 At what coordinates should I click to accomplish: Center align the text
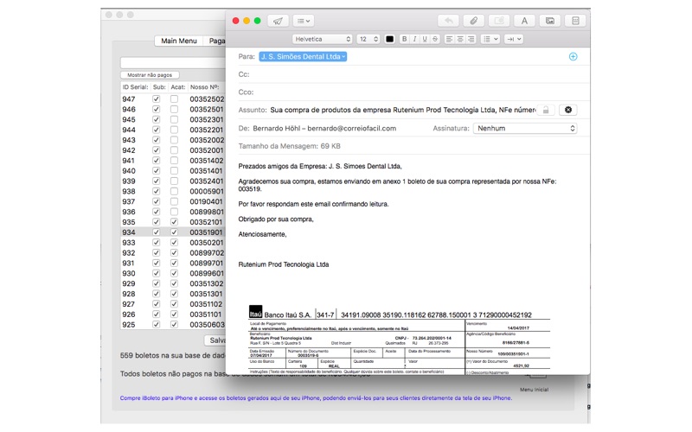pyautogui.click(x=460, y=39)
